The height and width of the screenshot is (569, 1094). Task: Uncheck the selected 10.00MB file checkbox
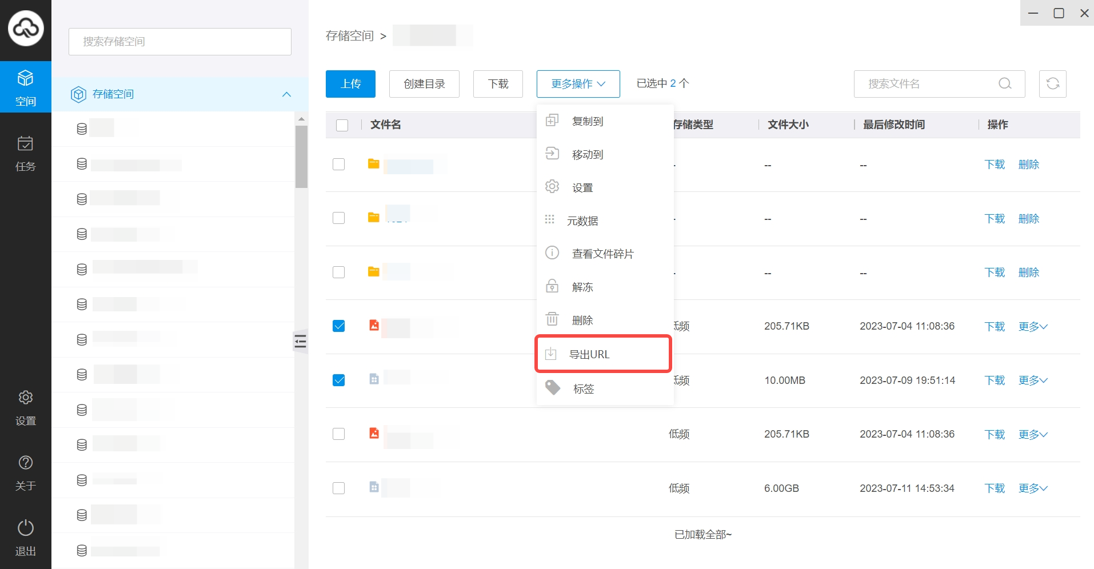[x=339, y=380]
